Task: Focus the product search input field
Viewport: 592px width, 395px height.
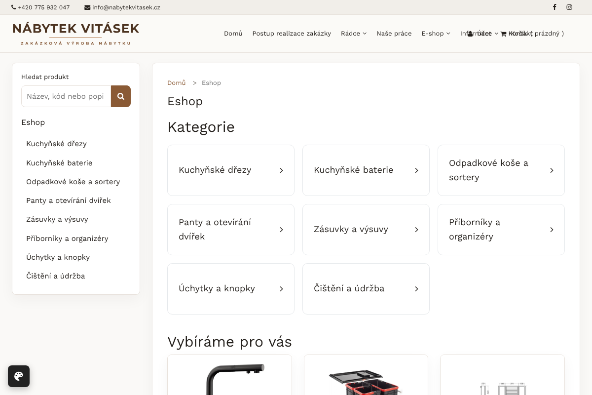Action: (66, 96)
